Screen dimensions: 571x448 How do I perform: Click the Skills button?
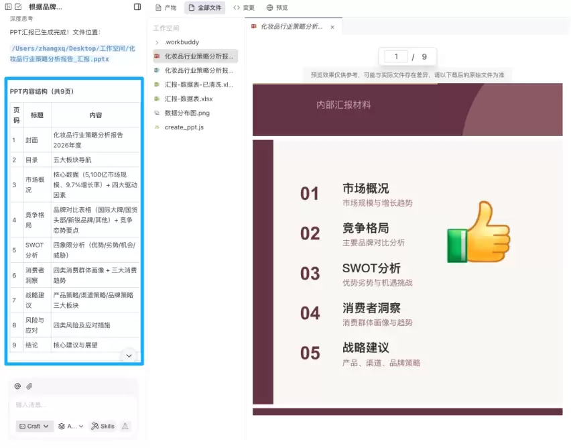coord(103,426)
